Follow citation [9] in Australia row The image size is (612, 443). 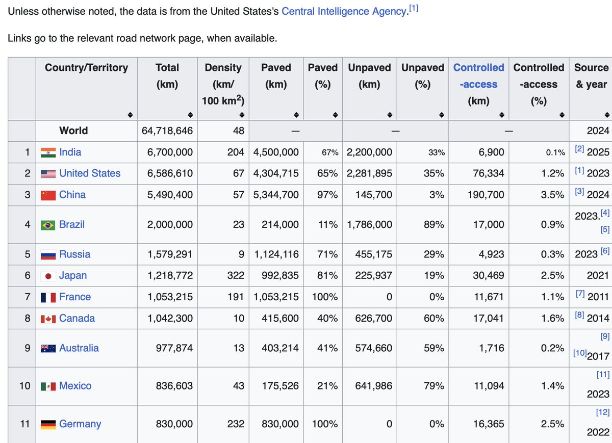605,336
